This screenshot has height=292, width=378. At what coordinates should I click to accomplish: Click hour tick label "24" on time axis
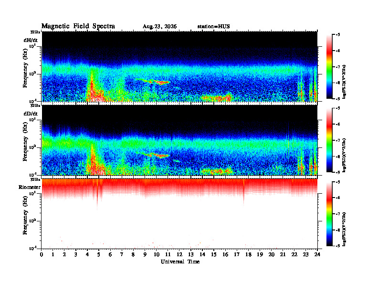pos(317,255)
